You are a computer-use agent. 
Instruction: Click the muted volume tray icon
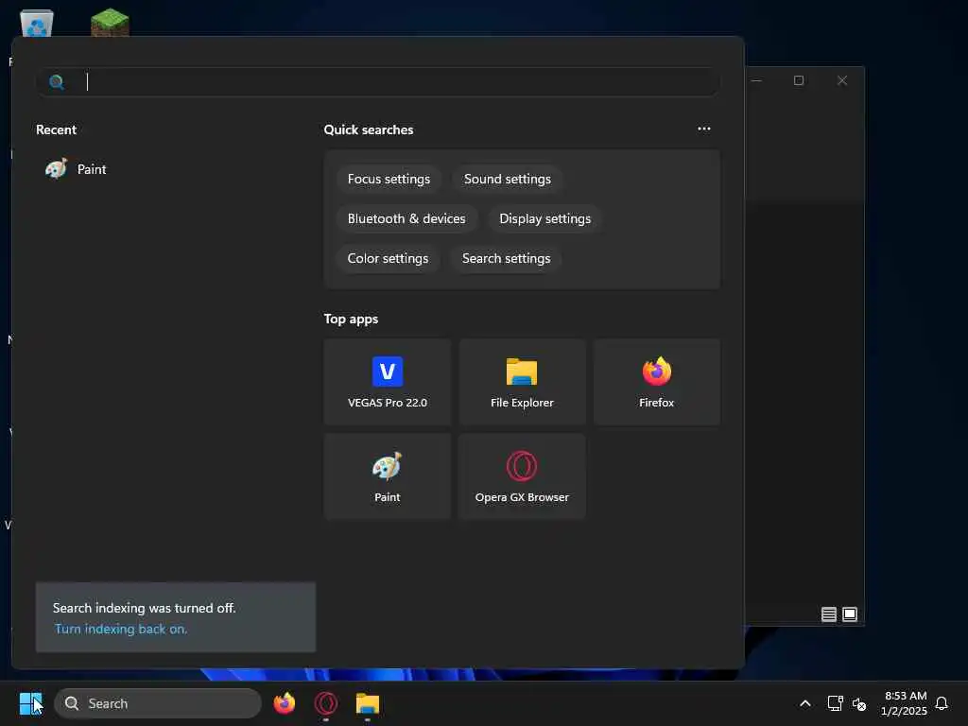point(858,703)
